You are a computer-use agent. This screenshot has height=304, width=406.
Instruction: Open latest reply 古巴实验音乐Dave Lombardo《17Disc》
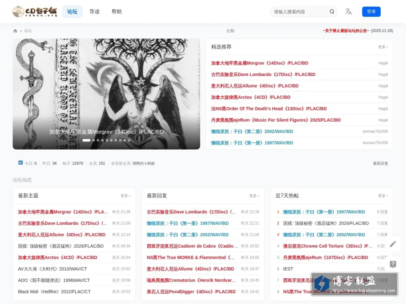[191, 212]
